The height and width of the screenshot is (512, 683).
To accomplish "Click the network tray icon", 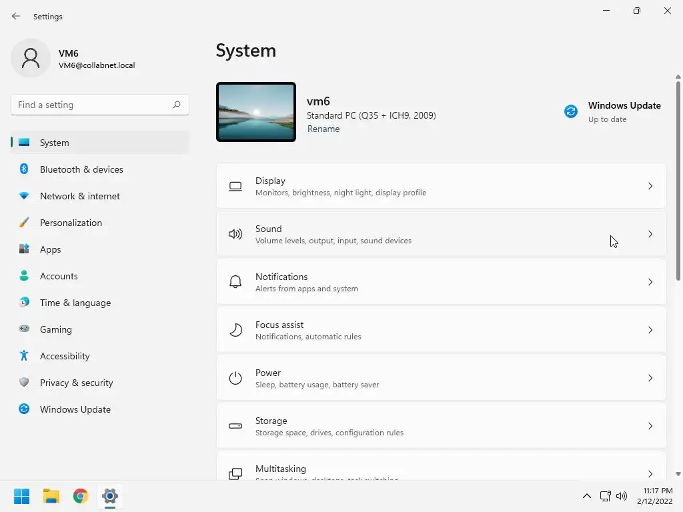I will point(605,496).
